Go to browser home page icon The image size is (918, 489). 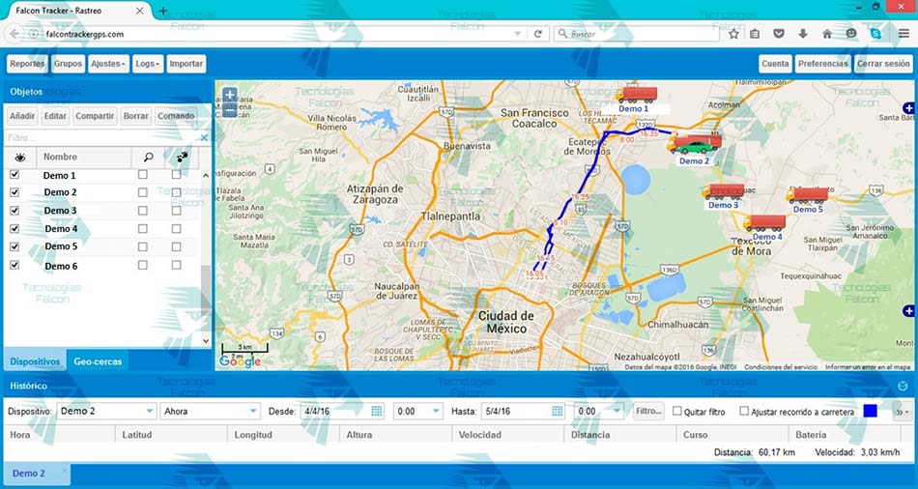click(826, 34)
